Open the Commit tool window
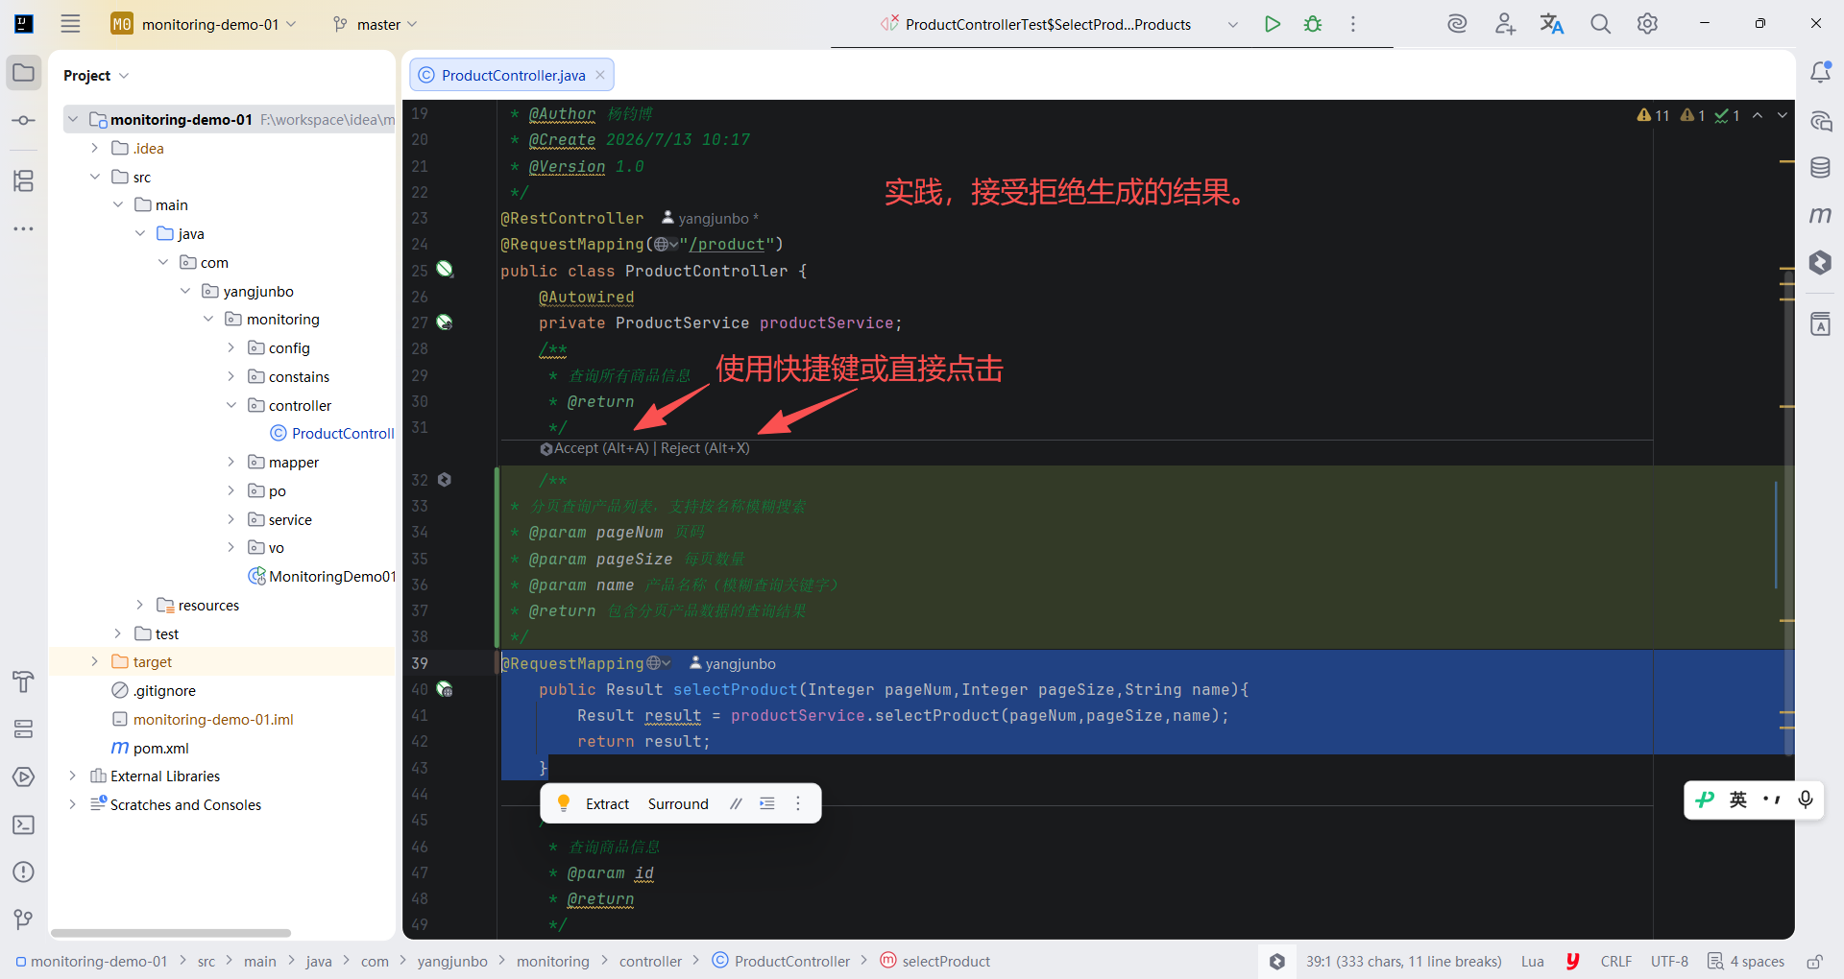Viewport: 1844px width, 979px height. (x=24, y=121)
